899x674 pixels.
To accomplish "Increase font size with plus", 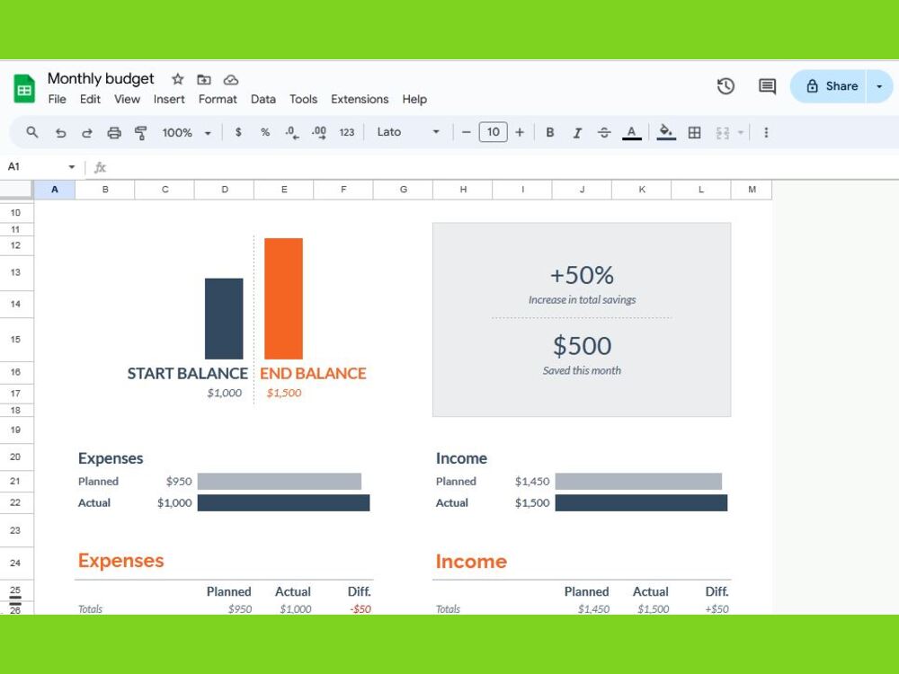I will pos(520,132).
